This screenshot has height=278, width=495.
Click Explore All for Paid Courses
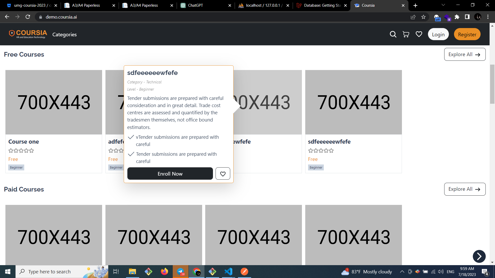(x=465, y=189)
